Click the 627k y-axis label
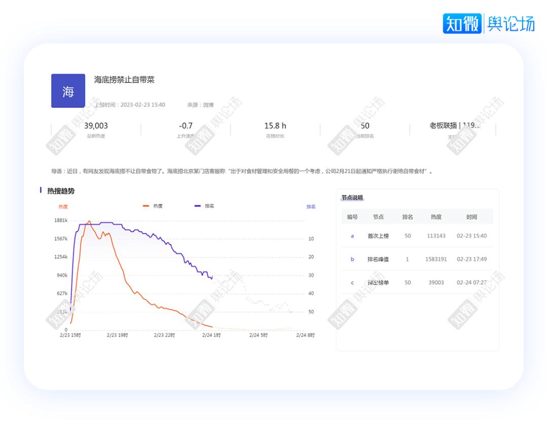Screen dimensions: 547x435 click(x=62, y=294)
